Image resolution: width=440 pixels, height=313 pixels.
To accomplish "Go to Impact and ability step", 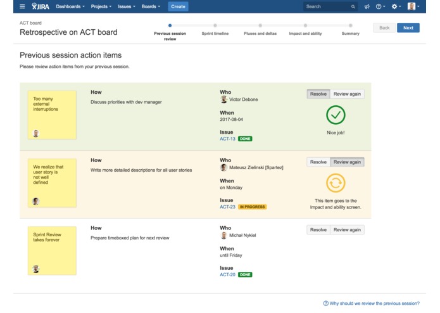I will (x=305, y=30).
